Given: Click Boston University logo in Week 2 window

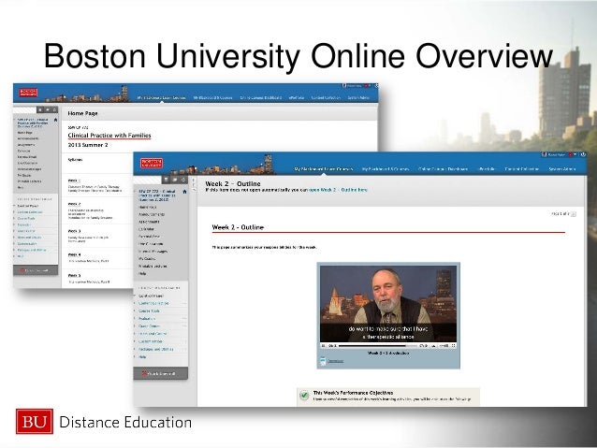Looking at the screenshot, I should (152, 164).
